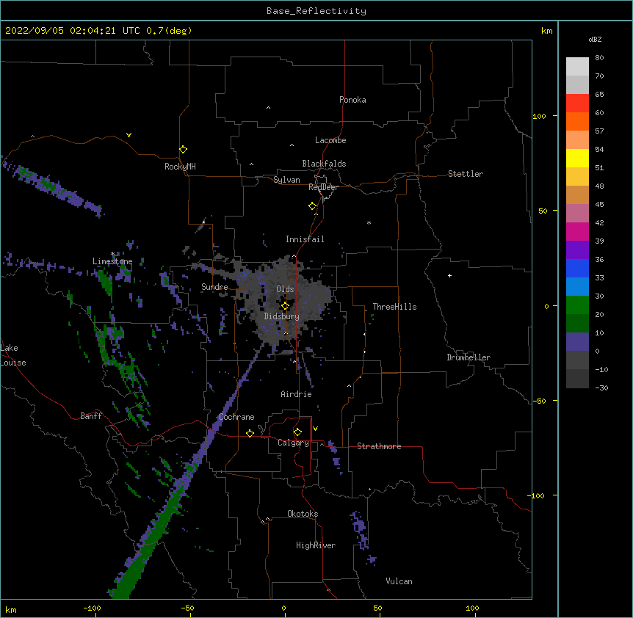This screenshot has width=633, height=618.
Task: Select the purple 10 dBZ legend color
Action: 577,342
